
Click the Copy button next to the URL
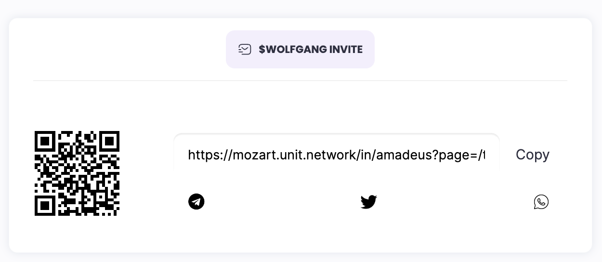pyautogui.click(x=532, y=155)
